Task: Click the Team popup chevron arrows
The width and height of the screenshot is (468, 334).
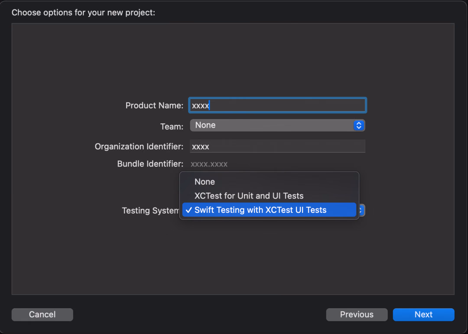Action: (359, 125)
